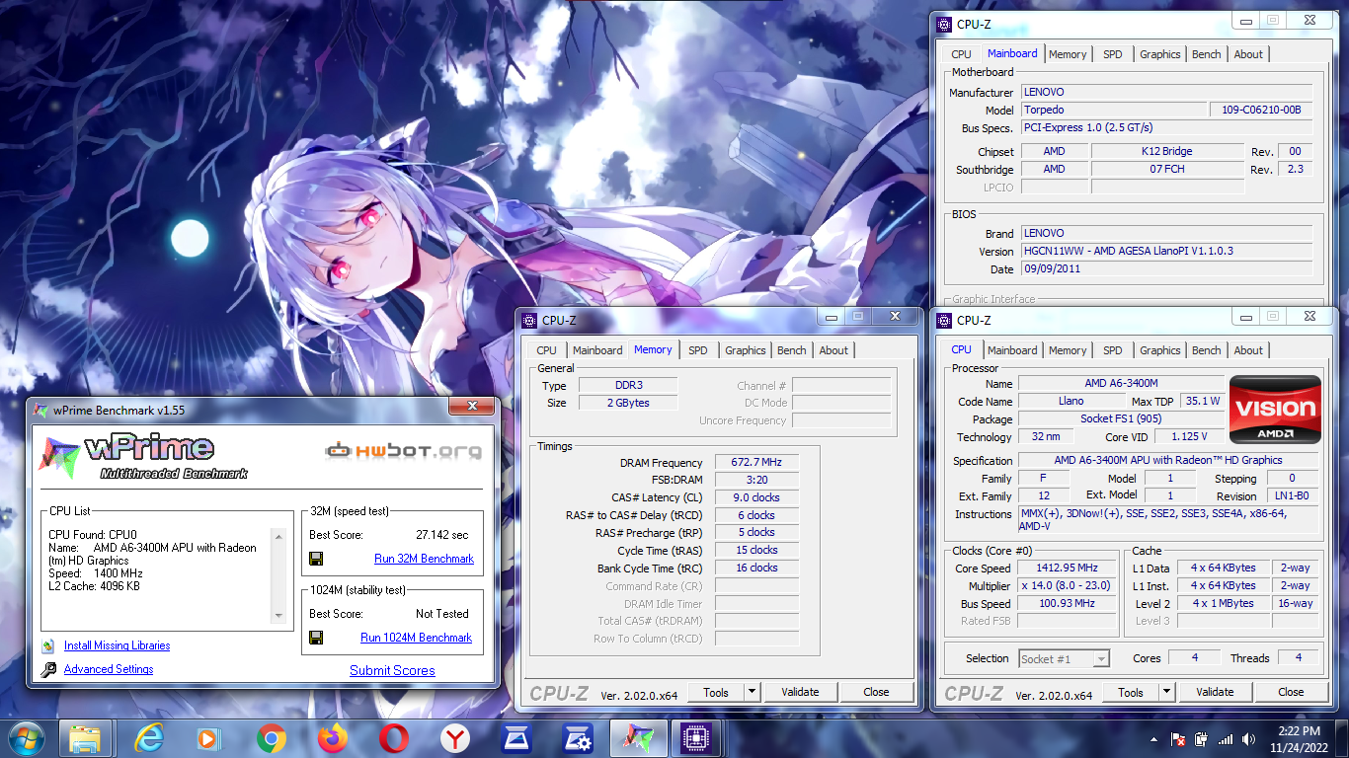This screenshot has height=758, width=1349.
Task: Click the DRAM Frequency value "672.7 MHz"
Action: click(x=756, y=462)
